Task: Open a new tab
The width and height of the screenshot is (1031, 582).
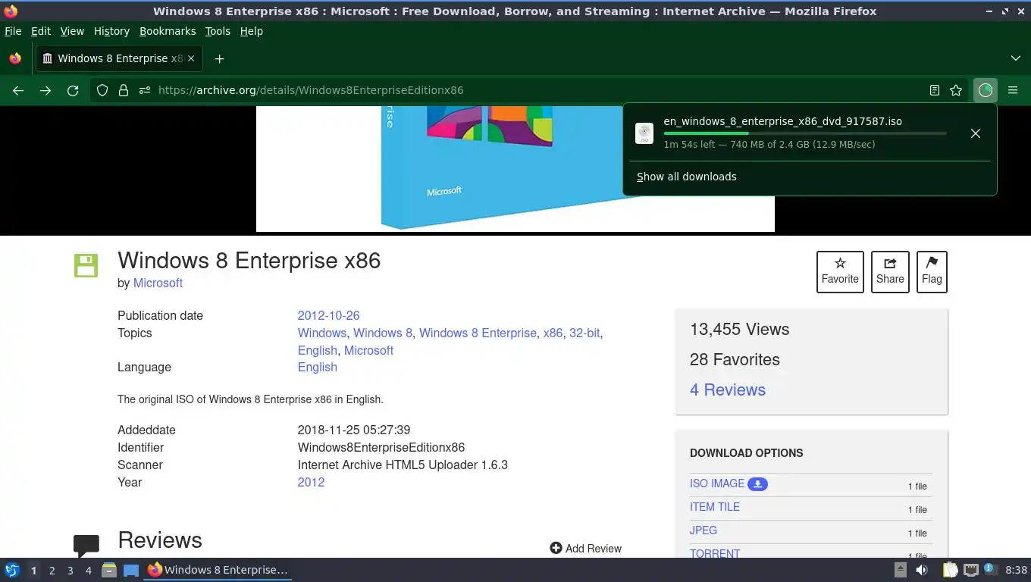Action: click(x=219, y=58)
